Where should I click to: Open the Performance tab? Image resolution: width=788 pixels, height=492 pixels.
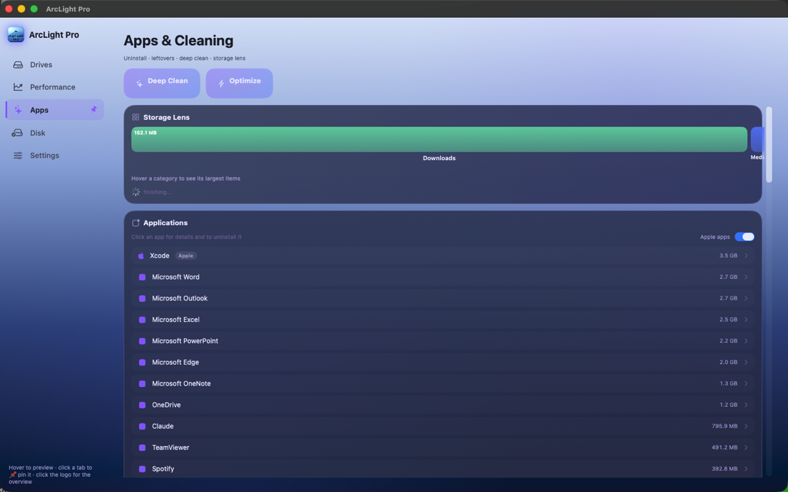(x=55, y=87)
